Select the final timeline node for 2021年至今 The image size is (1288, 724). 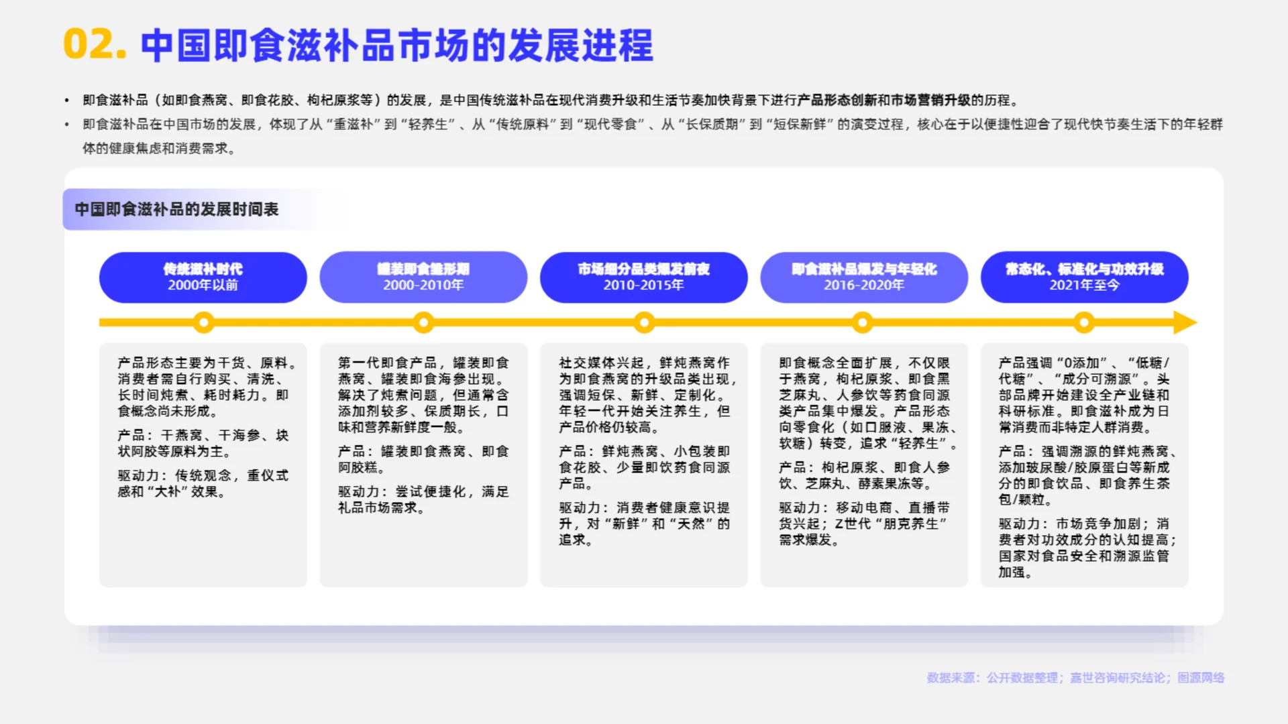1084,322
